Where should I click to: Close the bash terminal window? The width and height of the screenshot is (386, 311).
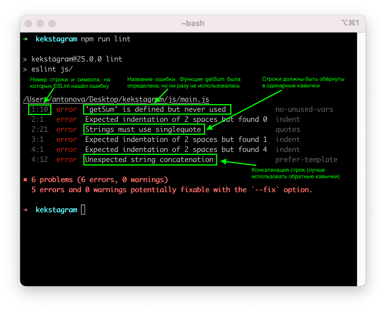coord(28,24)
